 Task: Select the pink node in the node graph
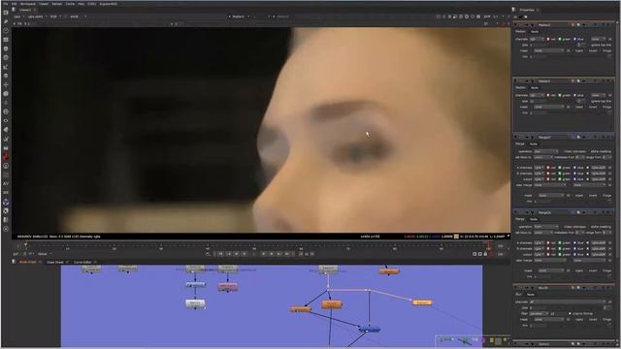(x=228, y=286)
